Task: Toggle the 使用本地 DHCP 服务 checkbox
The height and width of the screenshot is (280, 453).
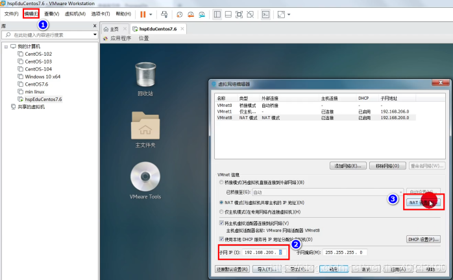Action: 221,239
